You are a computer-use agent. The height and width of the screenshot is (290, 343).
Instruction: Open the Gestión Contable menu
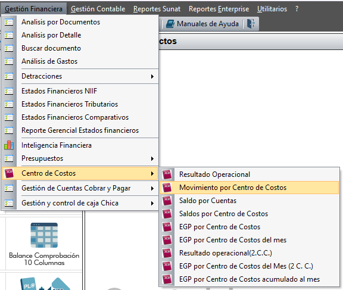[x=98, y=9]
